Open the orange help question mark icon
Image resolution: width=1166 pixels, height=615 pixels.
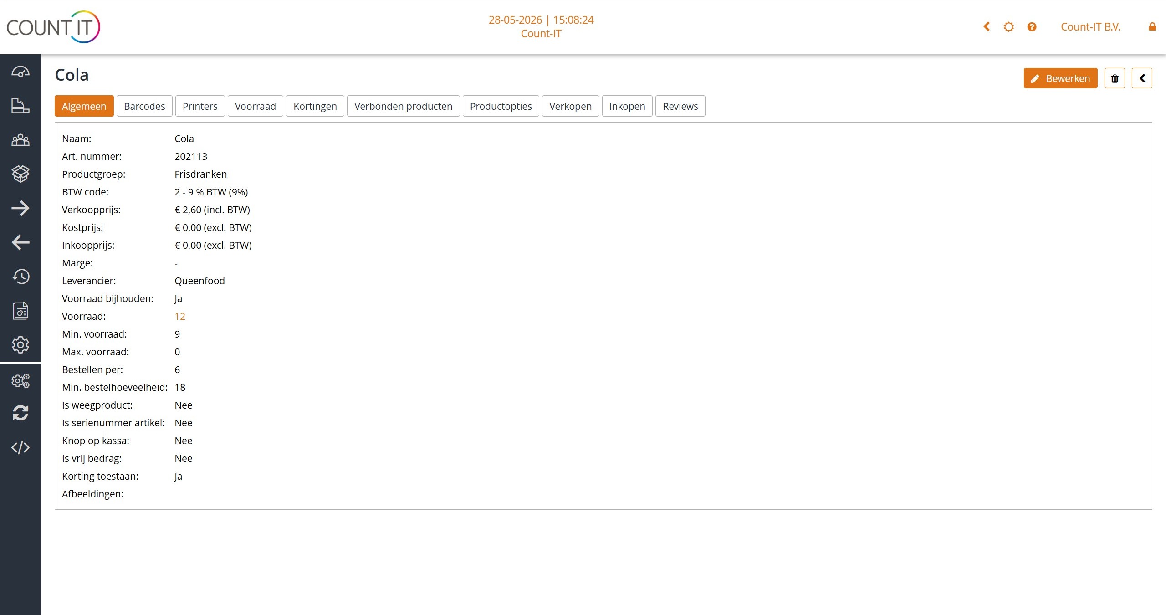coord(1032,27)
